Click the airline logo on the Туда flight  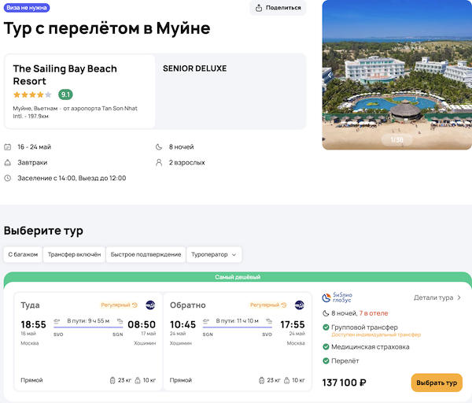click(150, 305)
